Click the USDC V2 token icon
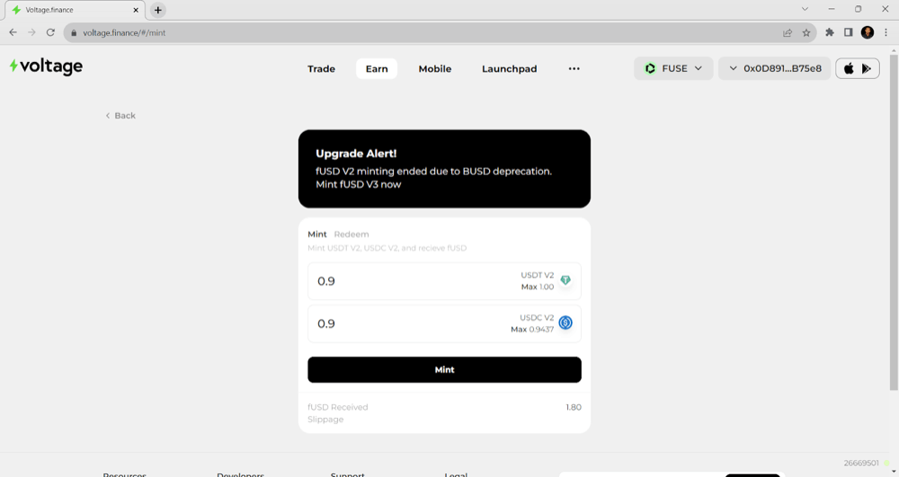 [x=565, y=323]
